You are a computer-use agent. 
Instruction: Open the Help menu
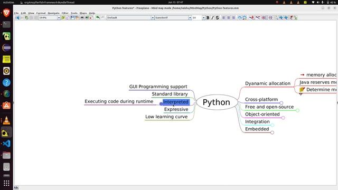(x=92, y=13)
